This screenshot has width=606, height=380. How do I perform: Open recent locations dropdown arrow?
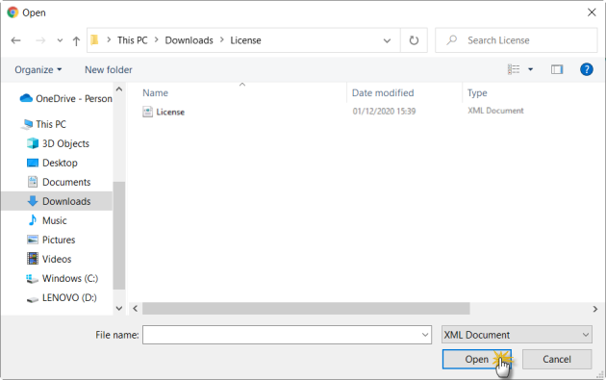point(60,40)
